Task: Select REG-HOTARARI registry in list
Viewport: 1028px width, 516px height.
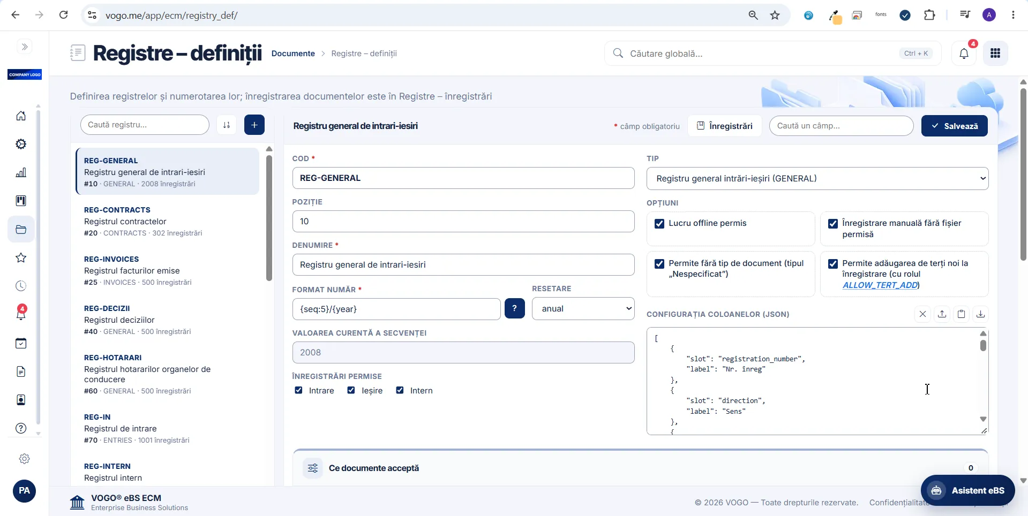Action: click(x=168, y=374)
